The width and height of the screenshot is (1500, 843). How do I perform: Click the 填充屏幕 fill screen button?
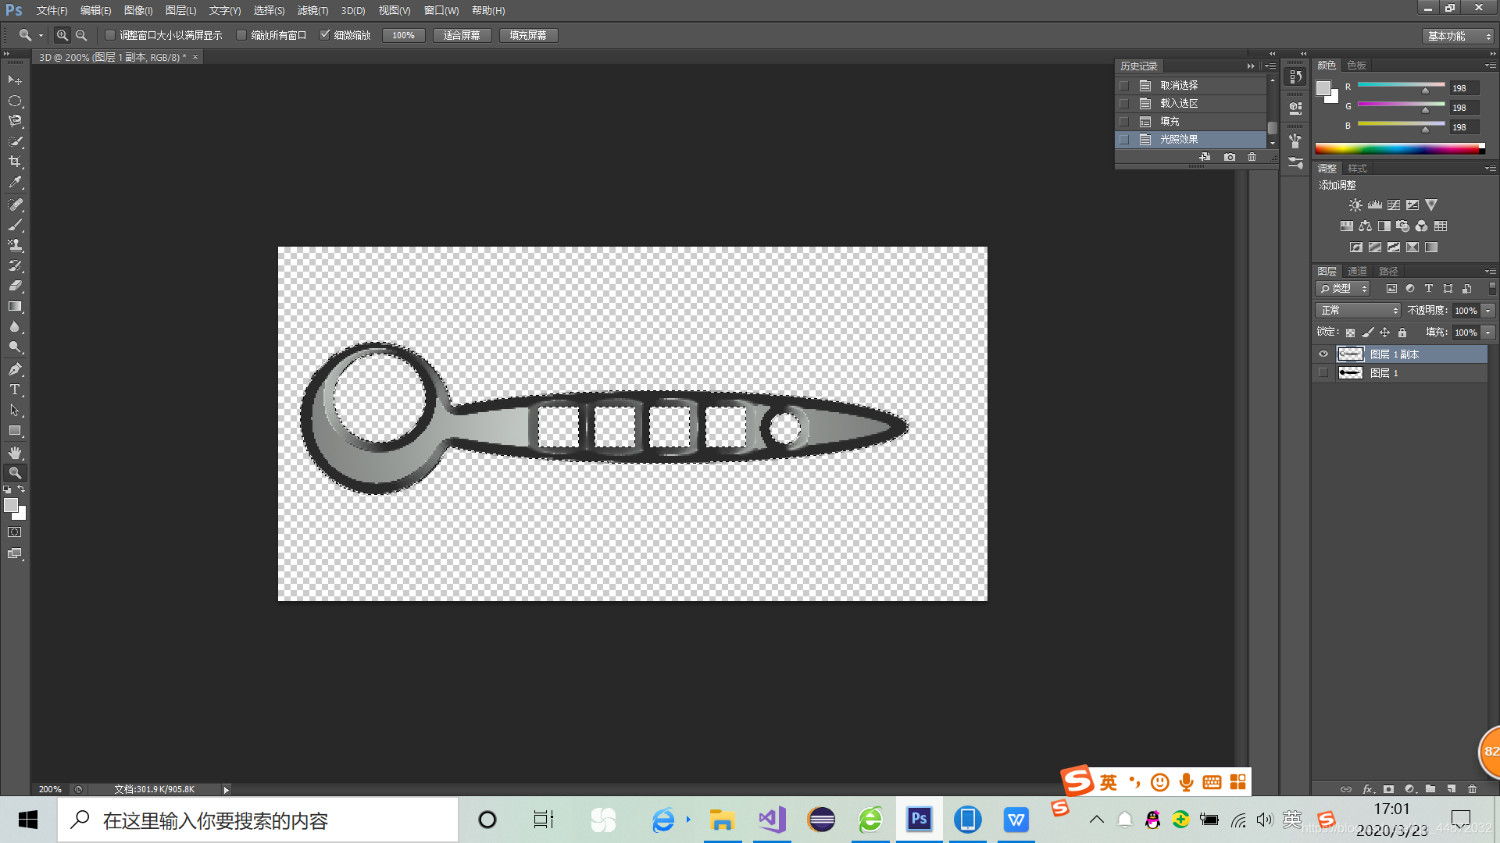(x=528, y=35)
